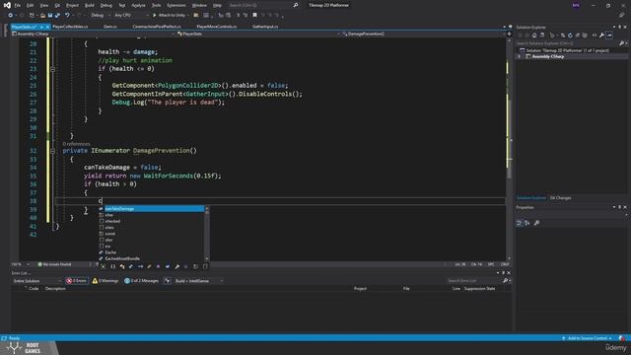The width and height of the screenshot is (631, 355).
Task: Collapse the DamagePrevention method outline
Action: click(x=52, y=151)
